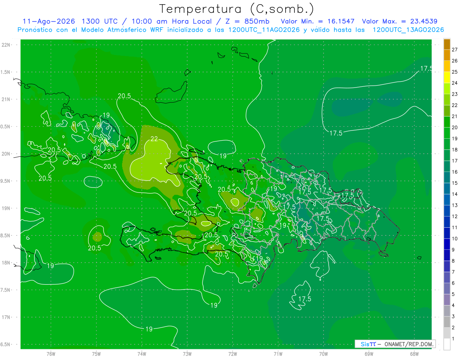Select longitude axis label "71W"

(x=278, y=354)
